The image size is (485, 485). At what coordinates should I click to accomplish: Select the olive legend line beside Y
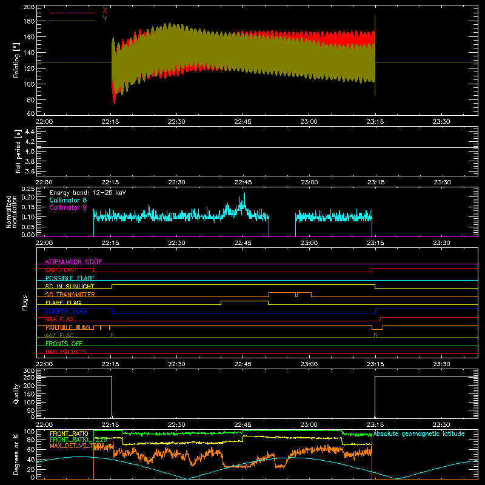[x=72, y=21]
